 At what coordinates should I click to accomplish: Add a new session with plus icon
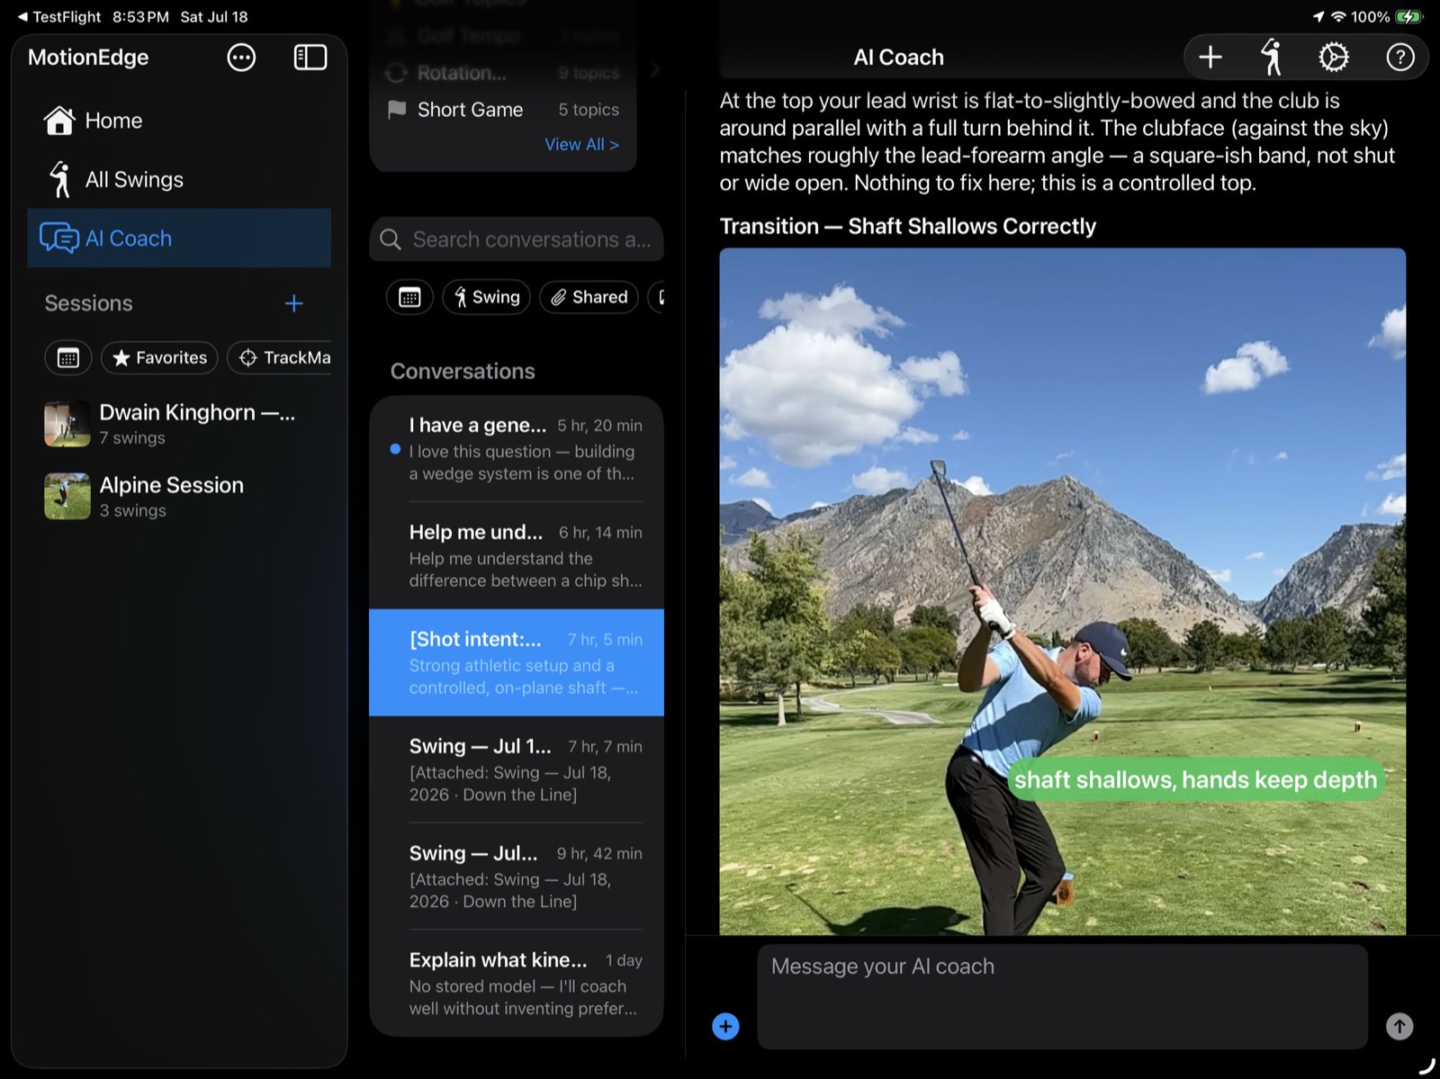coord(293,303)
